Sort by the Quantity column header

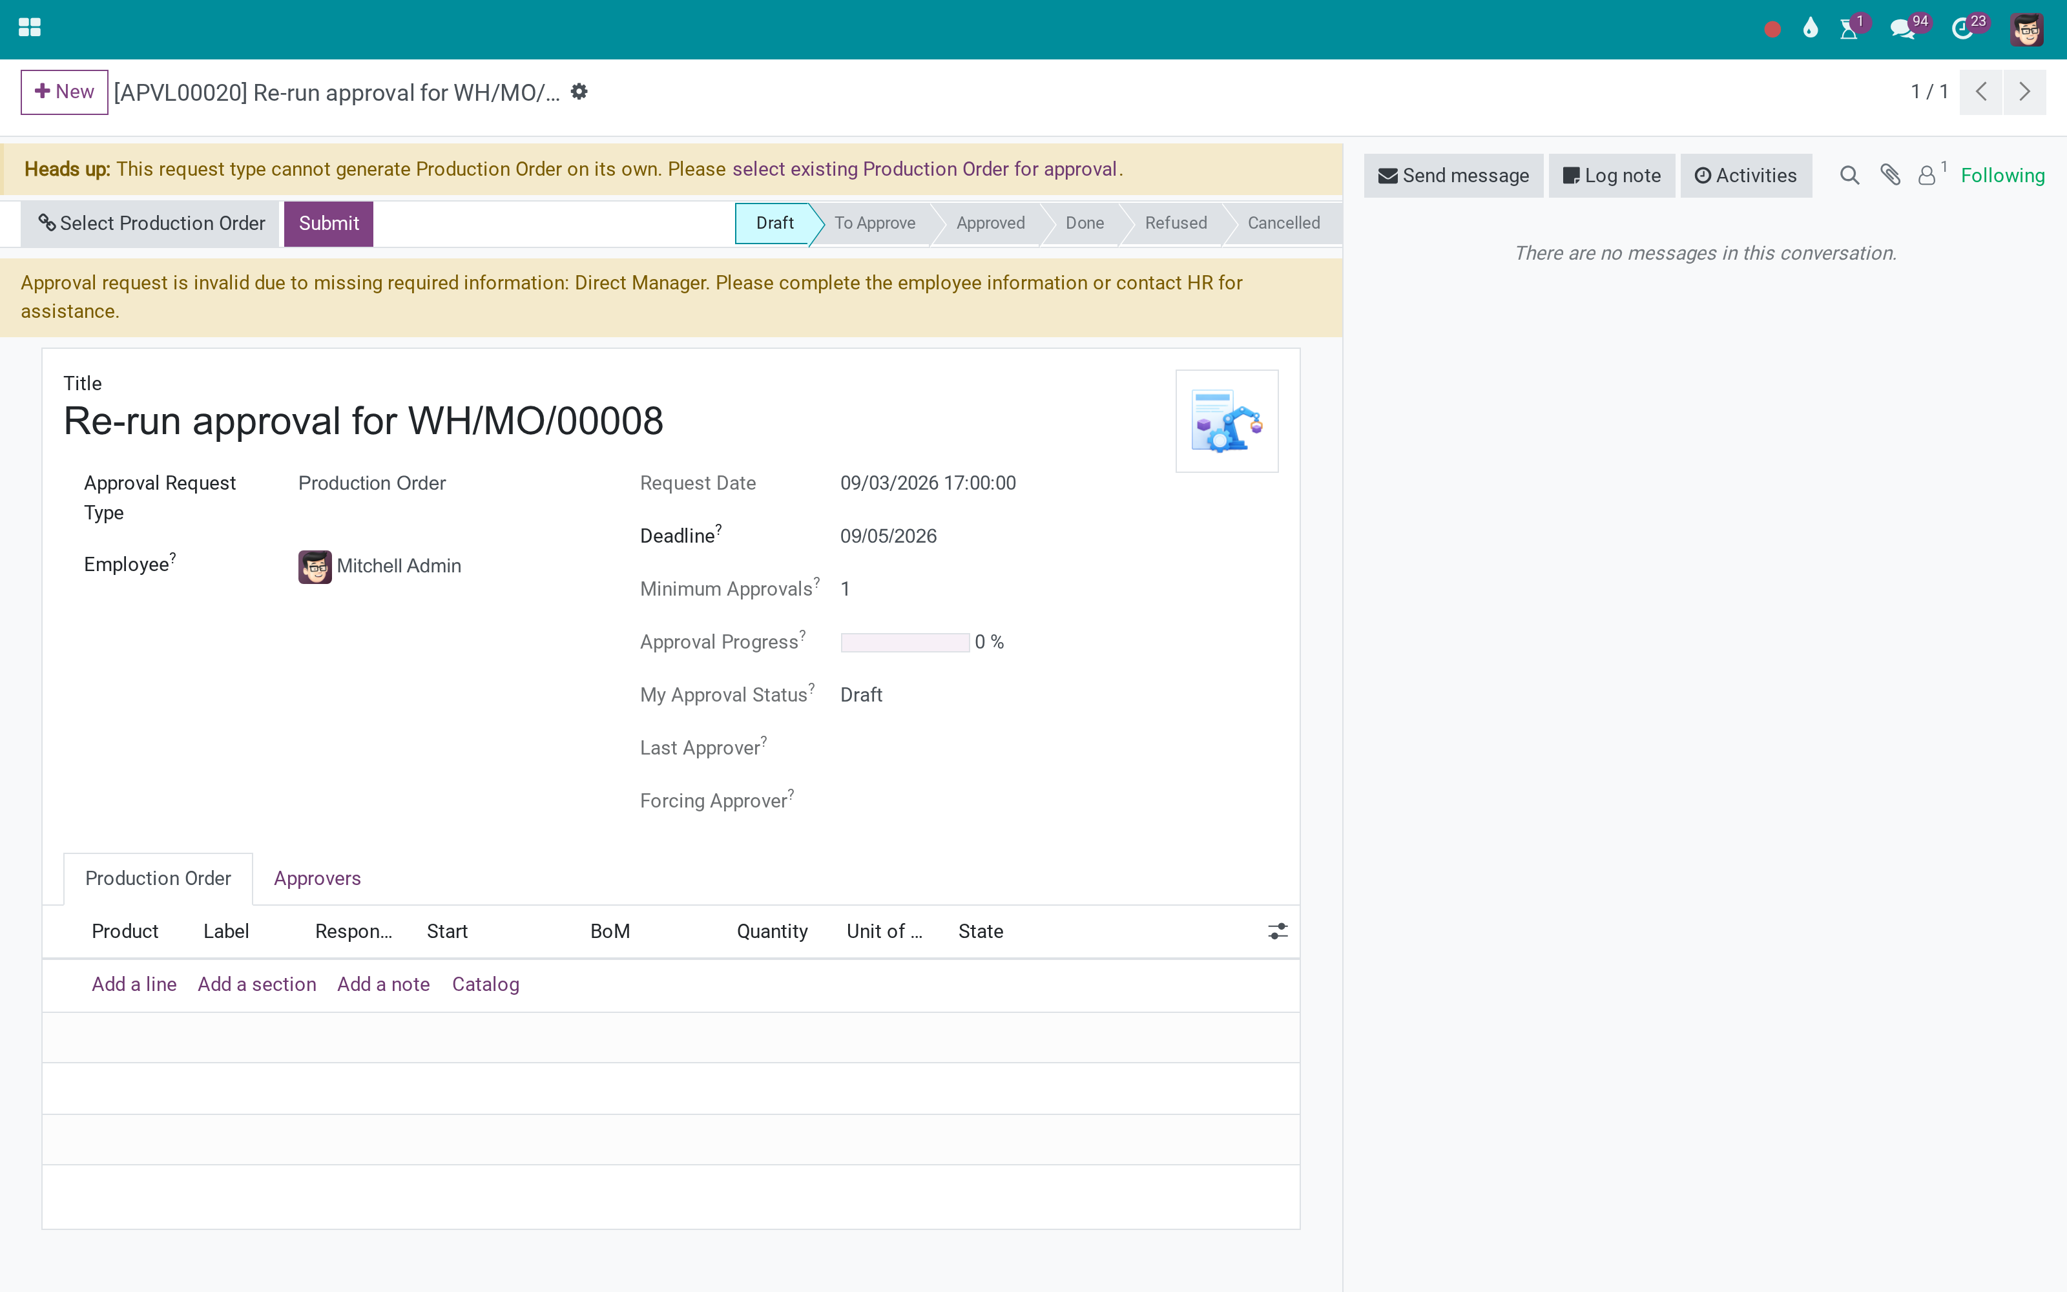(x=772, y=932)
